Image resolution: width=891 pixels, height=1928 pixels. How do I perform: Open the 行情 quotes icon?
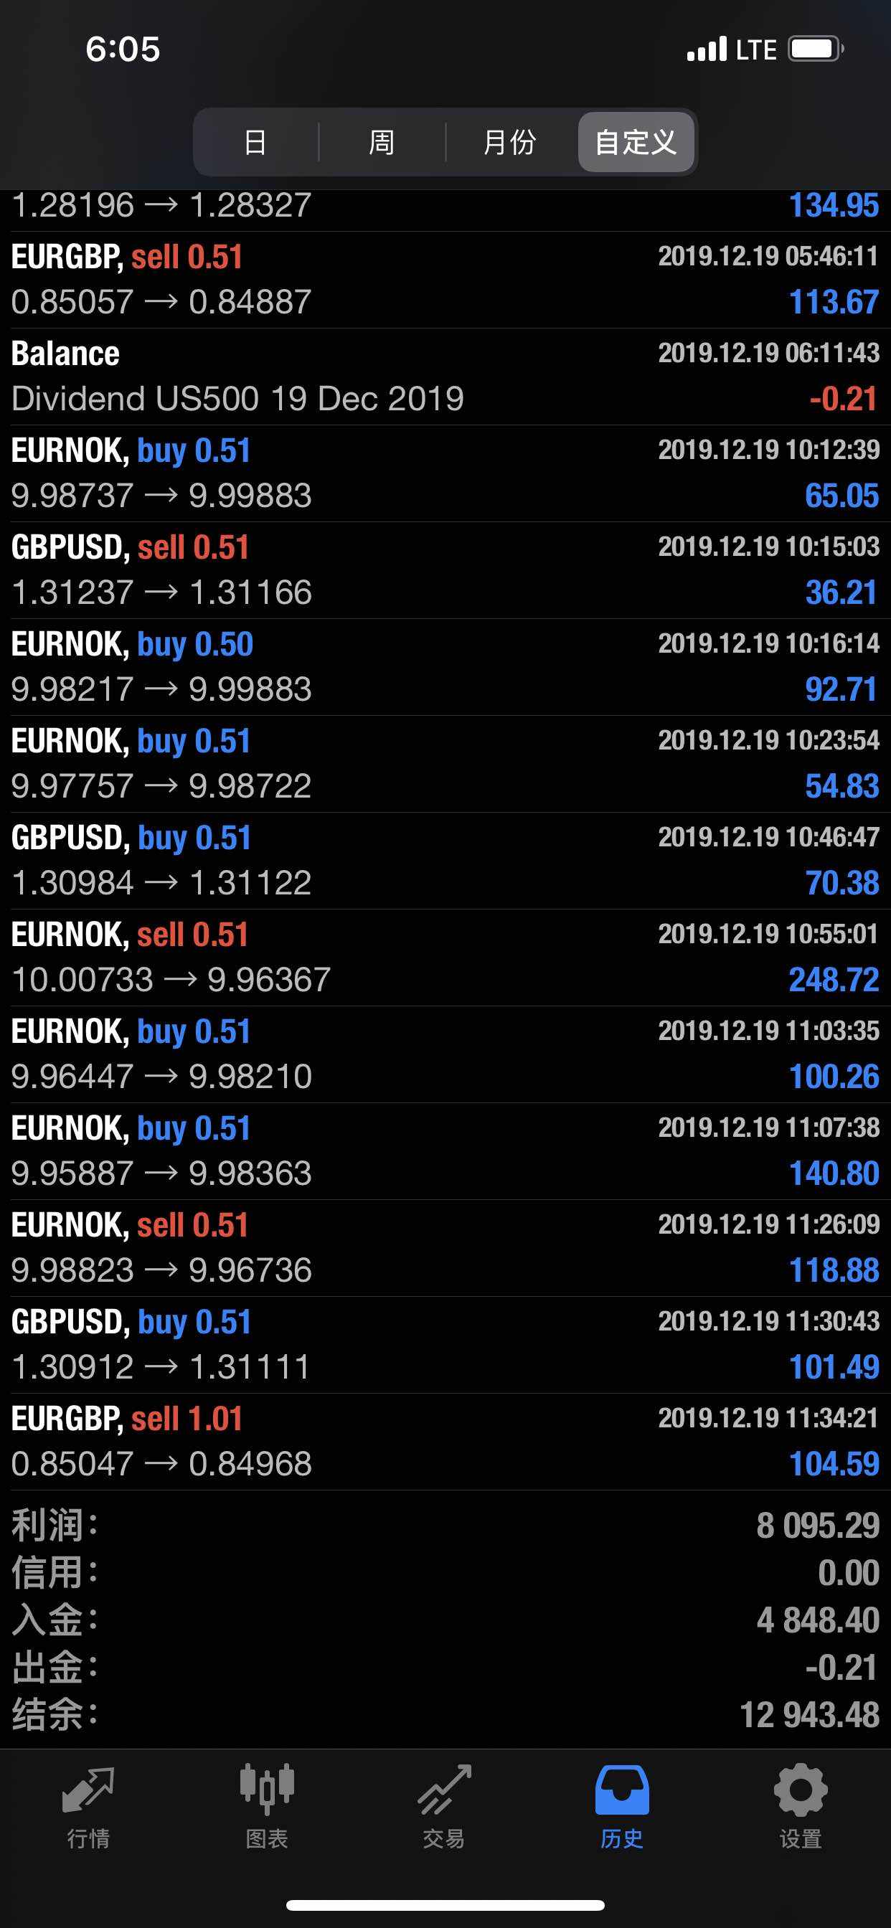[88, 1805]
